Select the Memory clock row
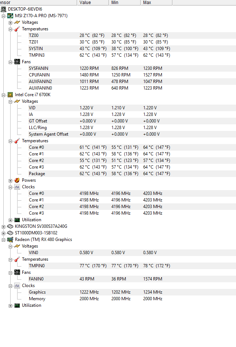Screen dimensions: 236x347 click(x=132, y=299)
